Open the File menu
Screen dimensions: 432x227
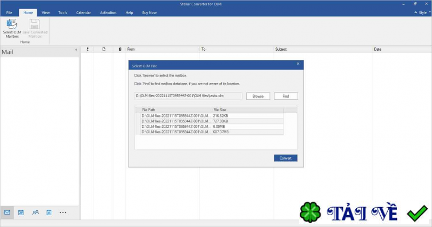click(x=9, y=12)
